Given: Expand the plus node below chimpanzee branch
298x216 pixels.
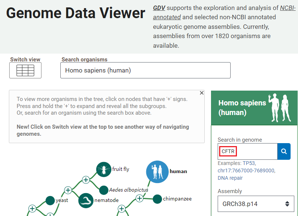Looking at the screenshot, I should pos(122,209).
